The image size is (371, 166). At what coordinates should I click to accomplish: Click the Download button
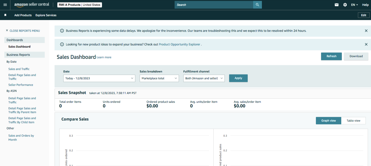click(356, 56)
